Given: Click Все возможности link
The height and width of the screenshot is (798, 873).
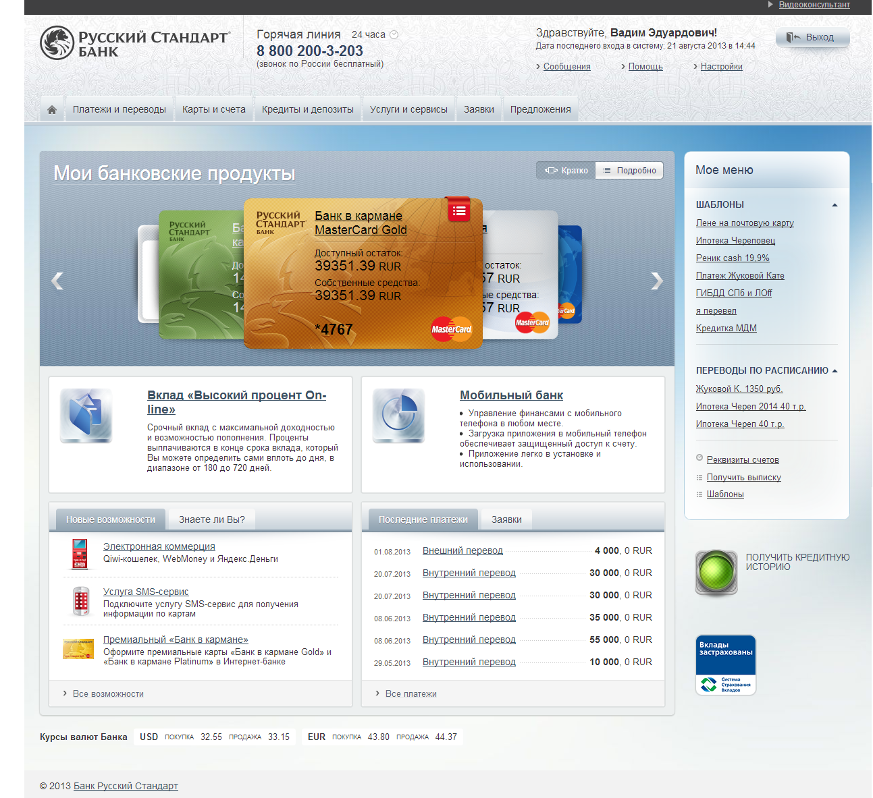Looking at the screenshot, I should pyautogui.click(x=108, y=694).
